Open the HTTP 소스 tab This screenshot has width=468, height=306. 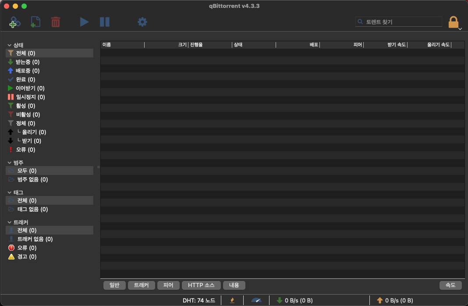coord(201,285)
